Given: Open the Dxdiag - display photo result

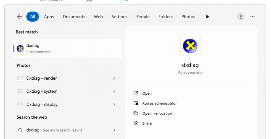Looking at the screenshot, I should click(68, 104).
